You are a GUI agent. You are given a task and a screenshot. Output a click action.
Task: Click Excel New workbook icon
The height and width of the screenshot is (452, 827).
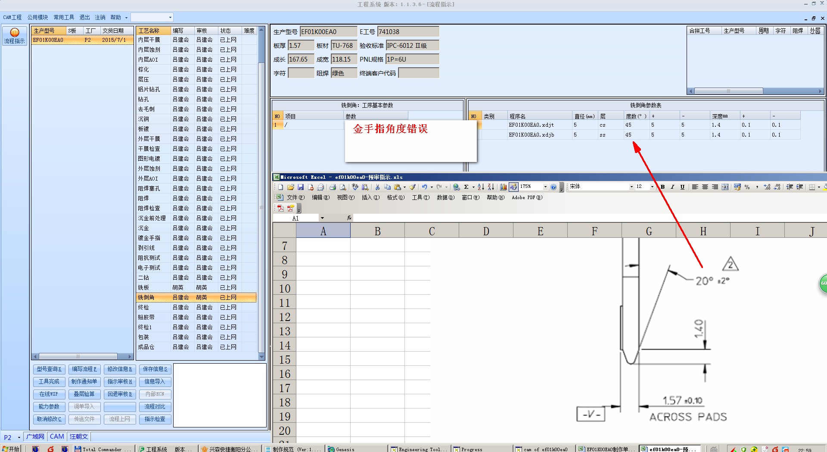click(280, 187)
